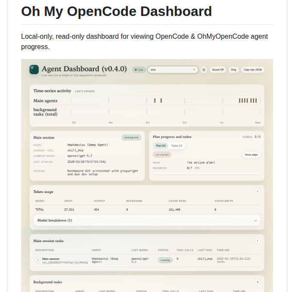Click the 'running tool' status badge
Screen dimensions: 294x292
point(131,137)
